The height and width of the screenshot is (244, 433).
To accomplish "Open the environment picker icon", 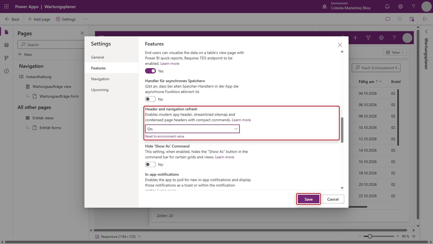I will (324, 7).
